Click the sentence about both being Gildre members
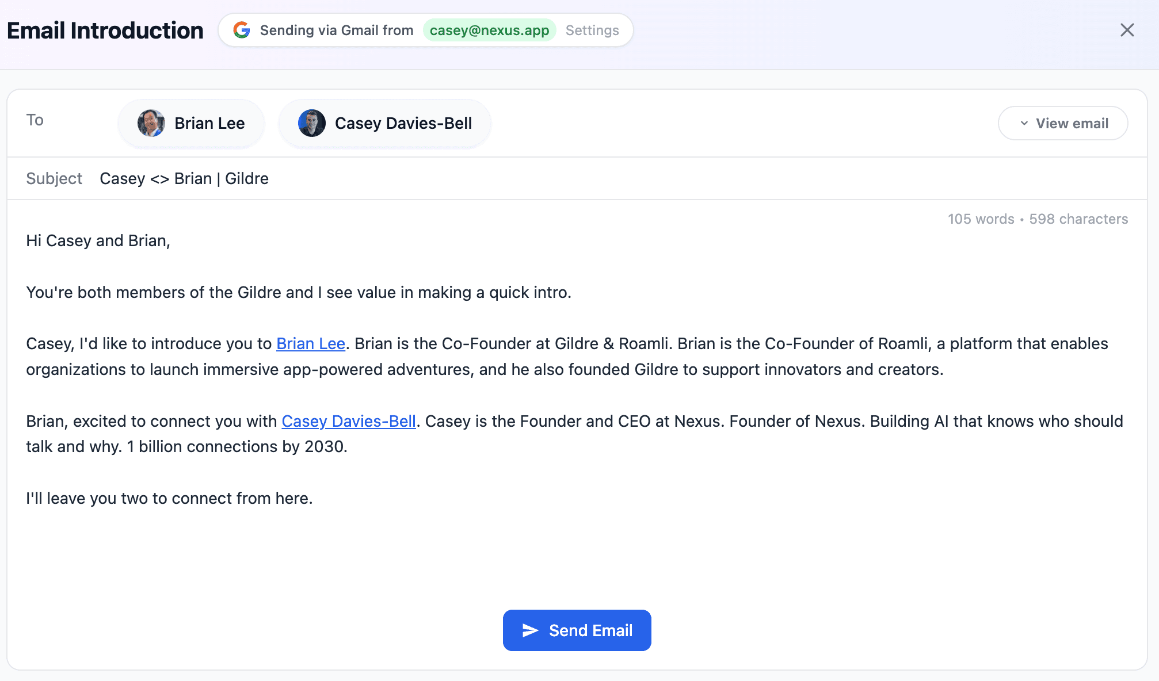 (x=299, y=292)
